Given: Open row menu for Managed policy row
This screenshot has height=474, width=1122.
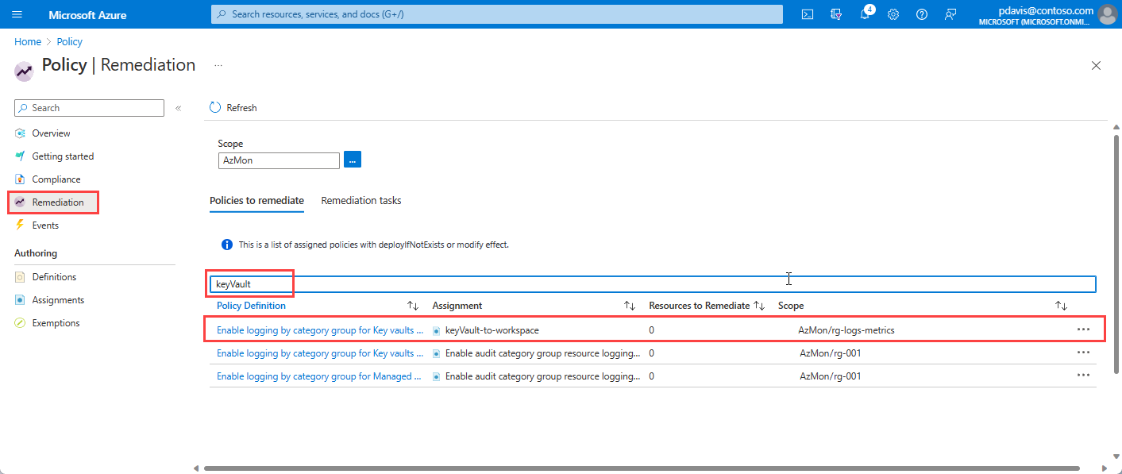Looking at the screenshot, I should click(x=1083, y=376).
